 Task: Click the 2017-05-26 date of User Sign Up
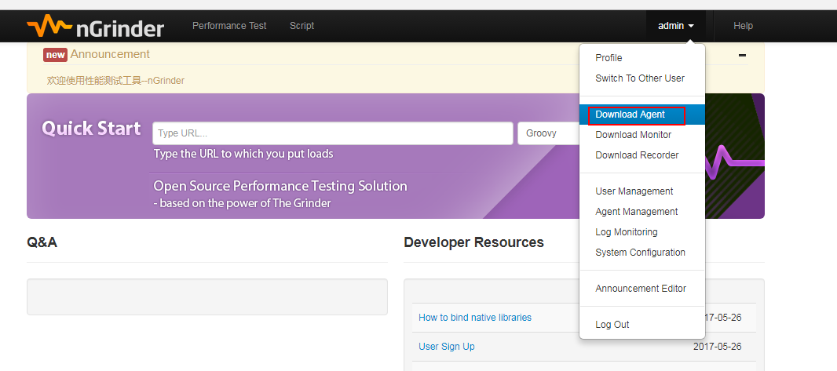(718, 347)
